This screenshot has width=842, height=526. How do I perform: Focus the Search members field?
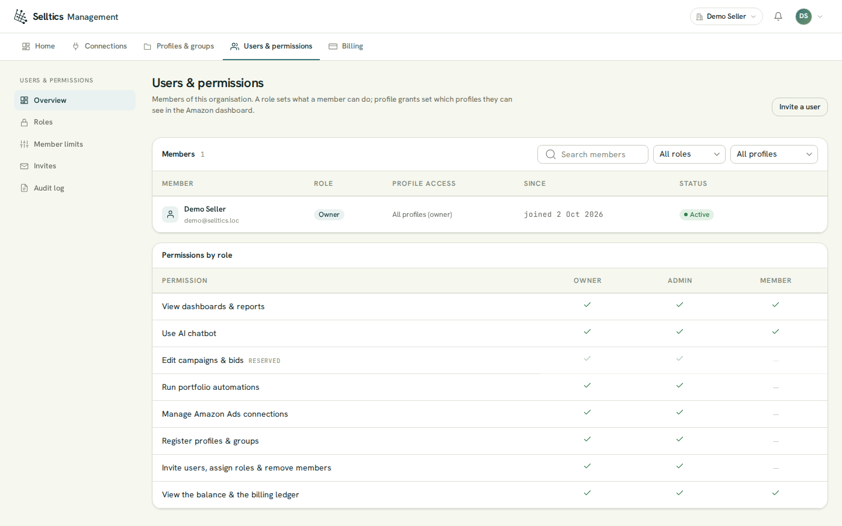pyautogui.click(x=593, y=154)
